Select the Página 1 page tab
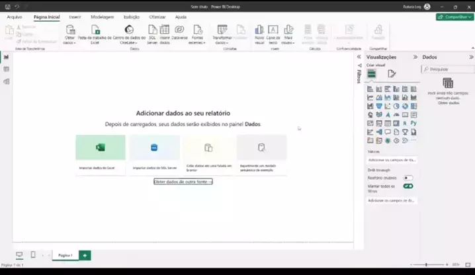The width and height of the screenshot is (475, 275). [x=65, y=255]
